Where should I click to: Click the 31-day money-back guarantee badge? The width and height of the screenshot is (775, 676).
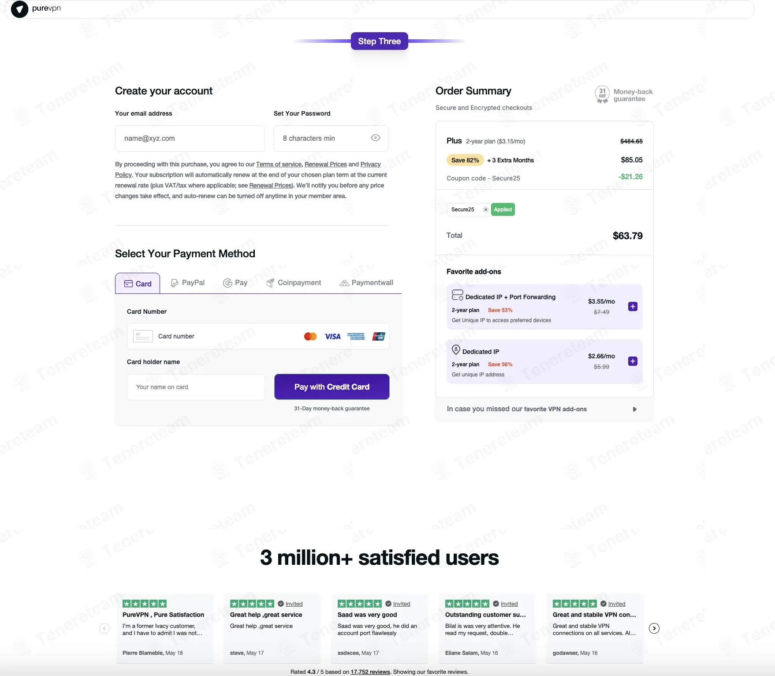[624, 95]
